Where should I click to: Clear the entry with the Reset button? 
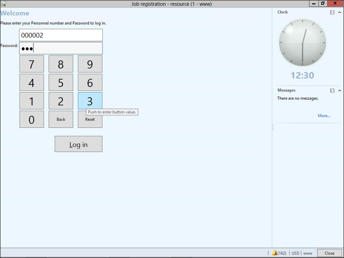(x=90, y=119)
